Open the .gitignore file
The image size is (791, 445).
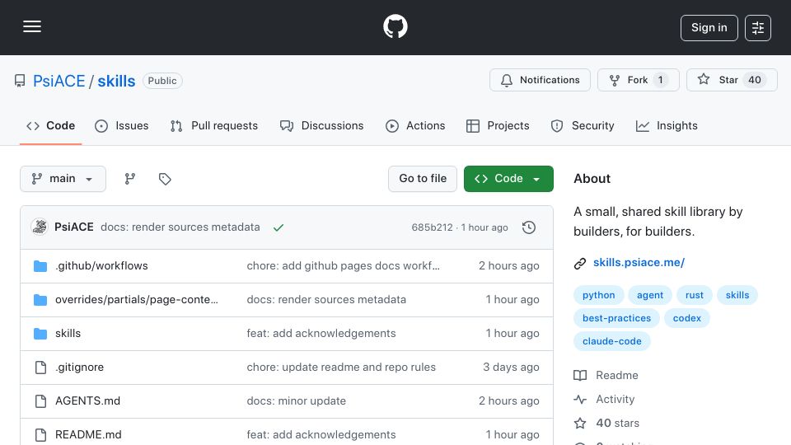click(x=80, y=368)
